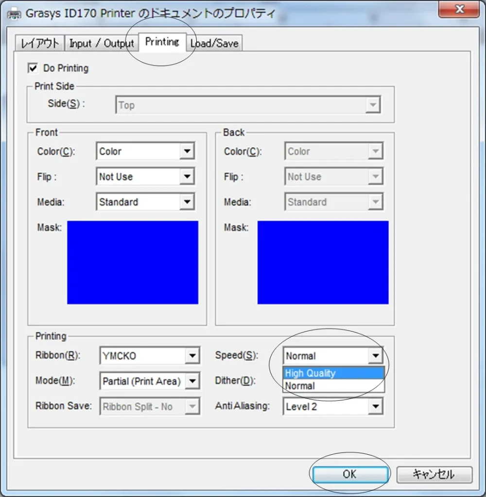
Task: Open the Front Media dropdown showing Standard
Action: 145,201
